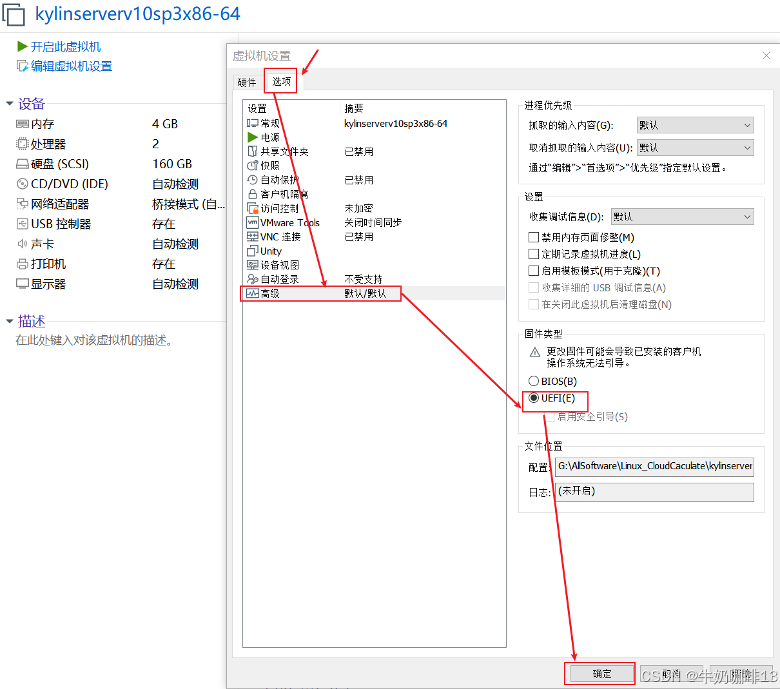Click the 共享文件夹 icon in settings list
780x689 pixels.
pos(253,151)
